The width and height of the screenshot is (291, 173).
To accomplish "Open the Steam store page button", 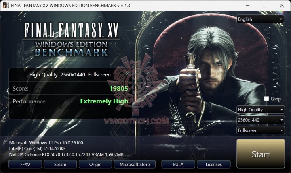I will click(x=60, y=164).
